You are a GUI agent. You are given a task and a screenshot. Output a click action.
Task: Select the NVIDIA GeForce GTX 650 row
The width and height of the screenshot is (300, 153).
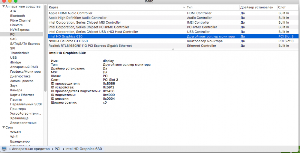point(173,41)
